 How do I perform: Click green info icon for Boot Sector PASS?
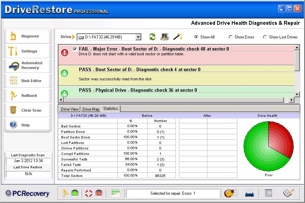[65, 73]
